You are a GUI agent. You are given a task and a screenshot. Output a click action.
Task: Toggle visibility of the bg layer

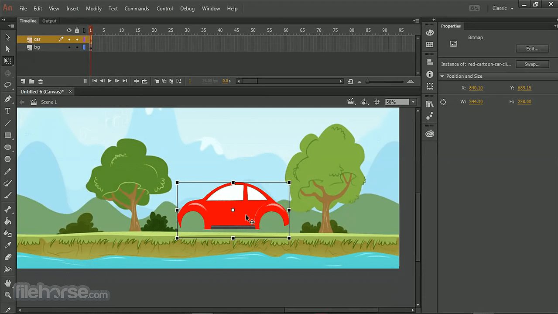click(69, 47)
